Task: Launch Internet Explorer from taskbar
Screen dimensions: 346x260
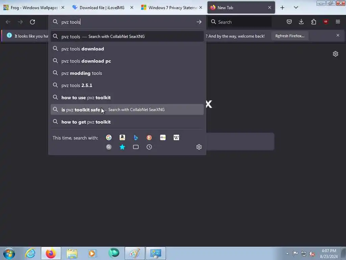Action: tap(30, 253)
